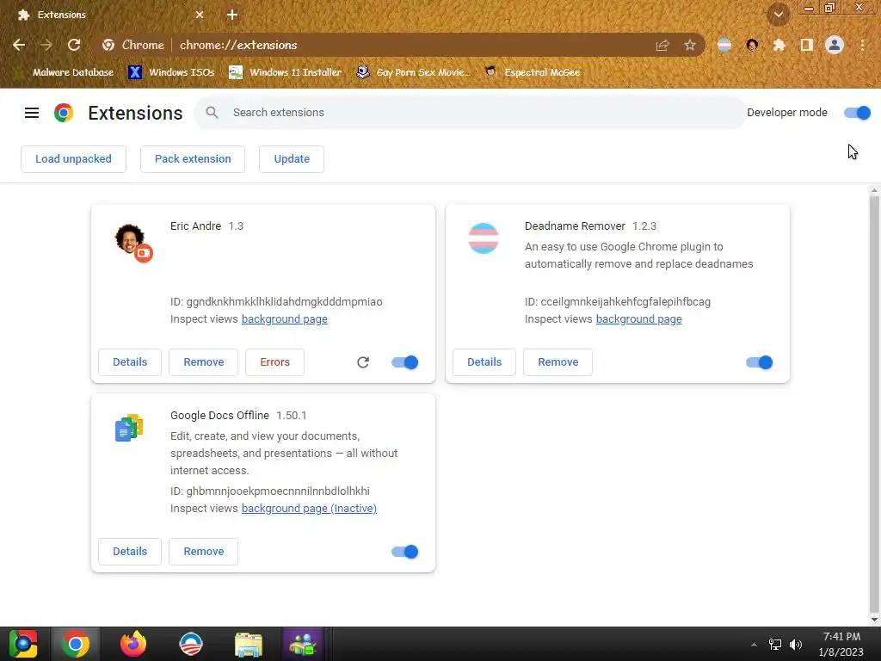The width and height of the screenshot is (881, 661).
Task: Open the Extensions puzzle piece menu
Action: [779, 45]
